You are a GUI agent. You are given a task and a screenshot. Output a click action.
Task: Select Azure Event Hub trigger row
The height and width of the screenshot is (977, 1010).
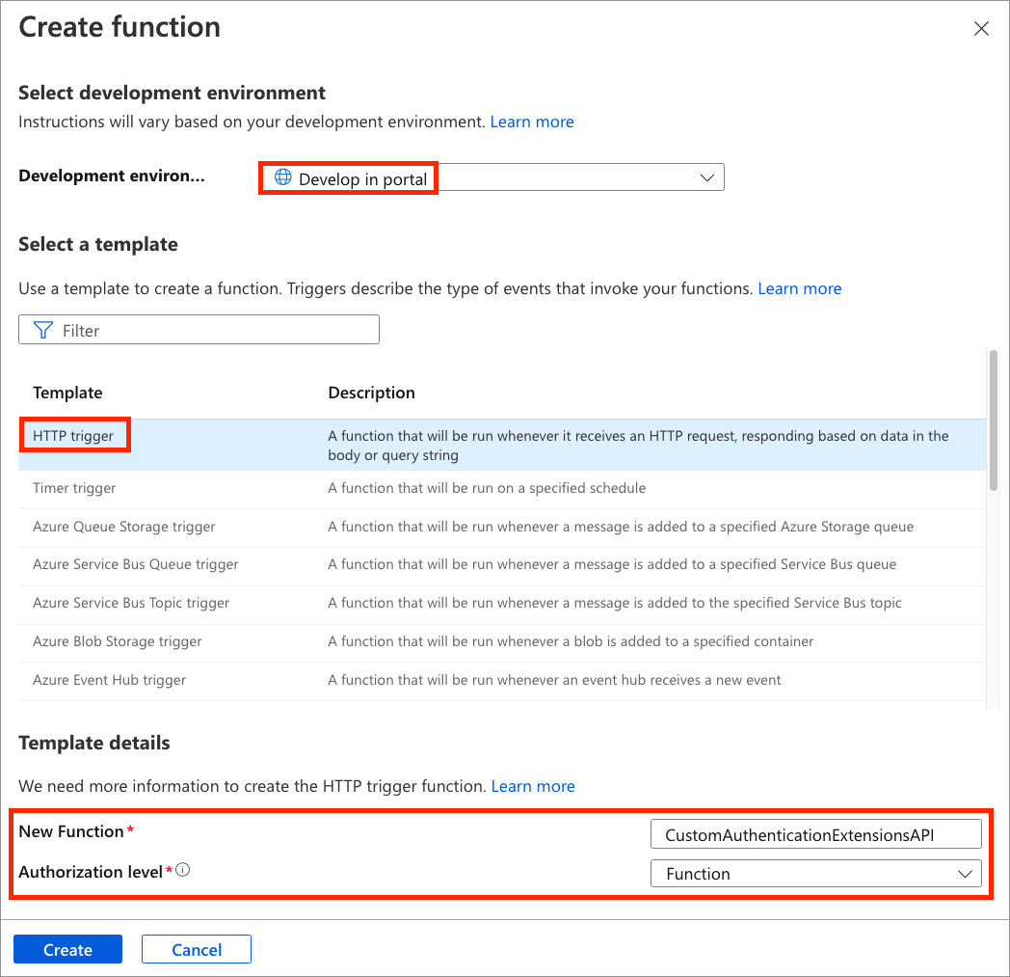(x=109, y=680)
